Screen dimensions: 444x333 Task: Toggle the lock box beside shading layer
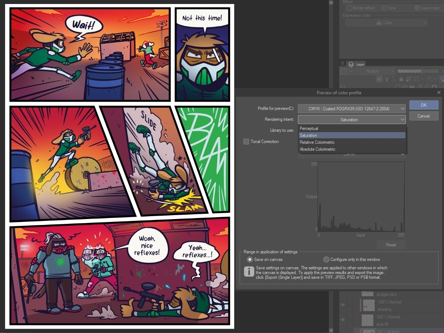[351, 305]
